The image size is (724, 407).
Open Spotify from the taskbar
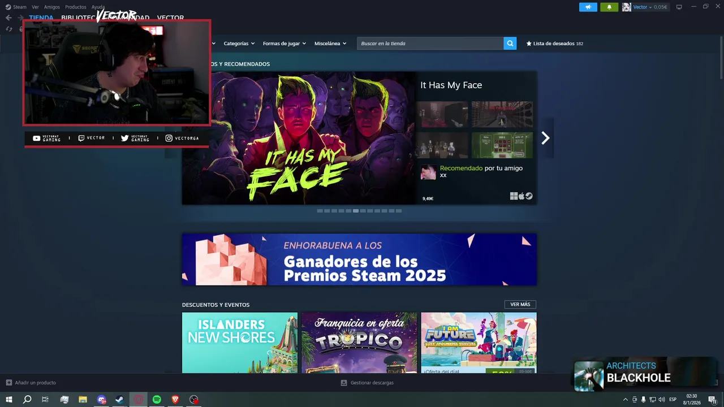click(x=157, y=400)
